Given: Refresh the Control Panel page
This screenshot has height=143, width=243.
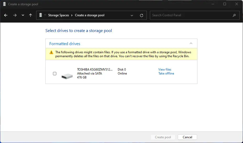Looking at the screenshot, I should pos(142,15).
